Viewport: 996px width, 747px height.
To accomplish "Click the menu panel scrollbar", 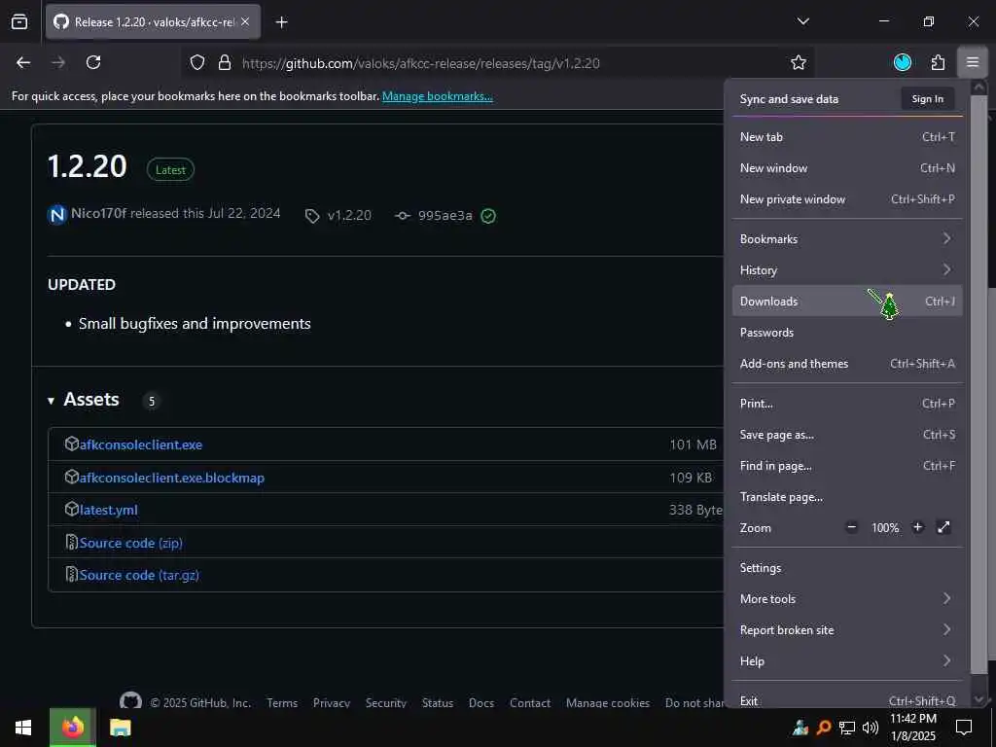I will (978, 384).
